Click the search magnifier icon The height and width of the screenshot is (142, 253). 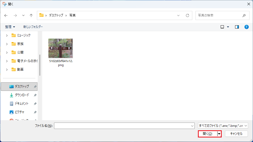[244, 15]
